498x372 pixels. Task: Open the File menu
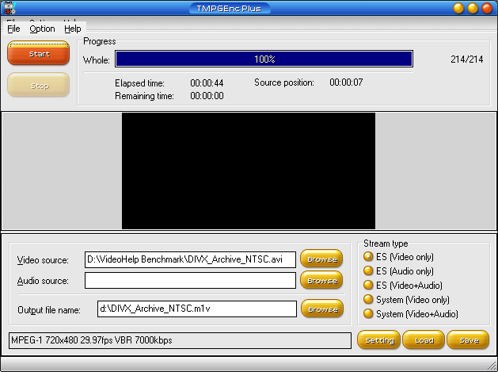[x=13, y=29]
